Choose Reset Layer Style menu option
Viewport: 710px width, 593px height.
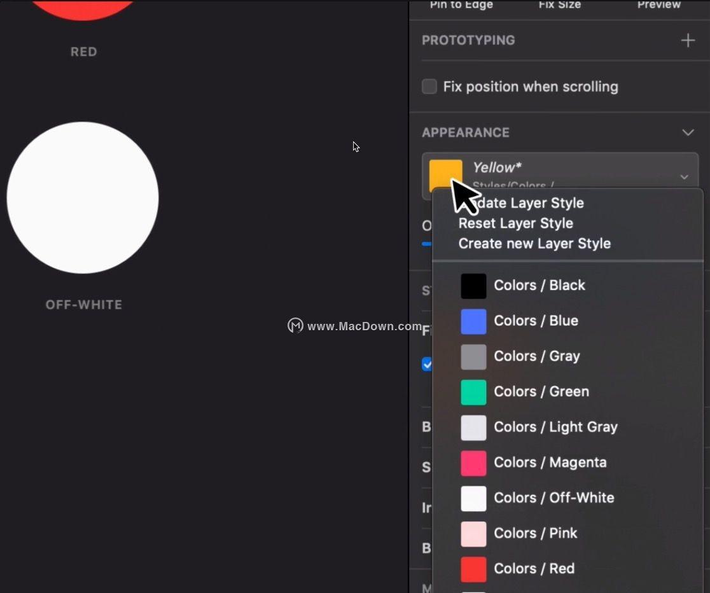(x=516, y=223)
